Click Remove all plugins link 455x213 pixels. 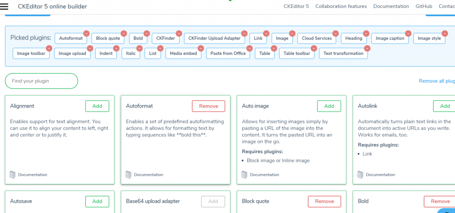pos(437,81)
